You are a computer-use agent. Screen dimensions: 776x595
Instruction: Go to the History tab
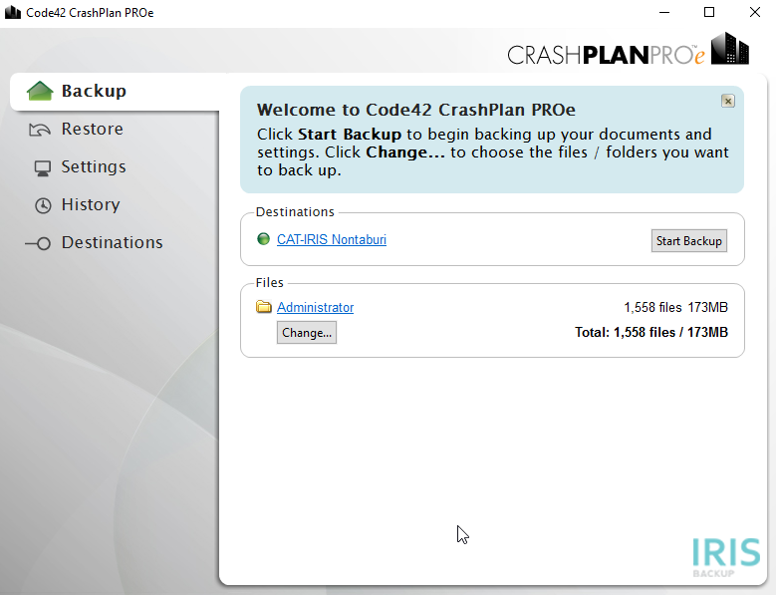tap(91, 204)
